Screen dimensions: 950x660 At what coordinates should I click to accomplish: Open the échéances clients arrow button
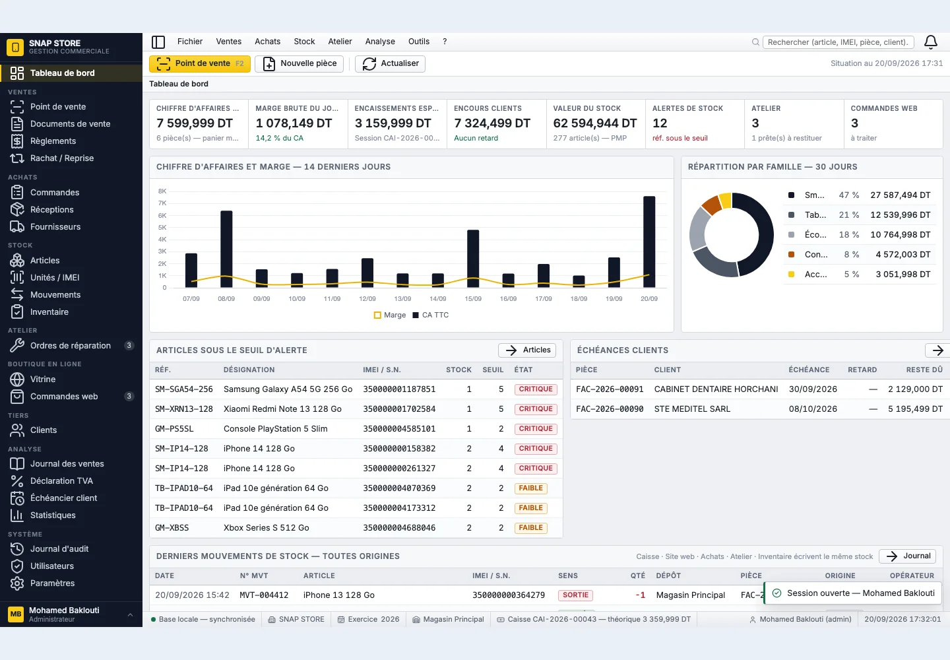[x=937, y=350]
